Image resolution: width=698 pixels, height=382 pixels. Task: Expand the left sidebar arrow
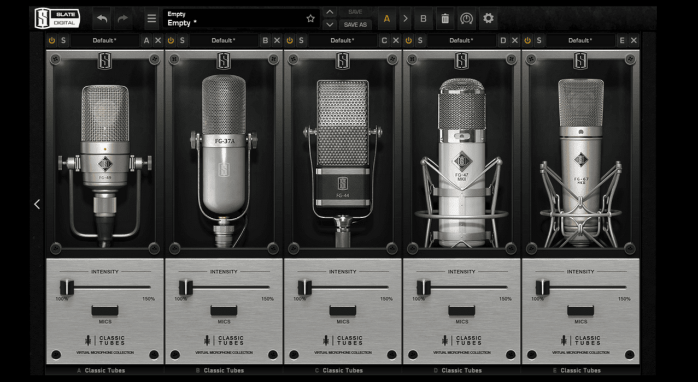[x=37, y=204]
